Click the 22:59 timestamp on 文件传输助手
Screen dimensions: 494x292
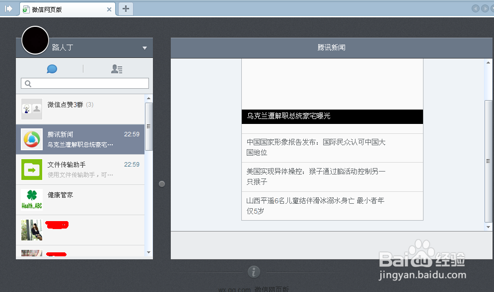point(132,165)
